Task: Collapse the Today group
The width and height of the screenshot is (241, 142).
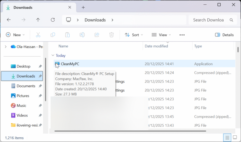Action: (53, 55)
